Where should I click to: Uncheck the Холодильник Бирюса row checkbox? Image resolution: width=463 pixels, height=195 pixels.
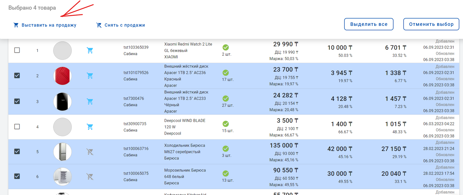[17, 151]
